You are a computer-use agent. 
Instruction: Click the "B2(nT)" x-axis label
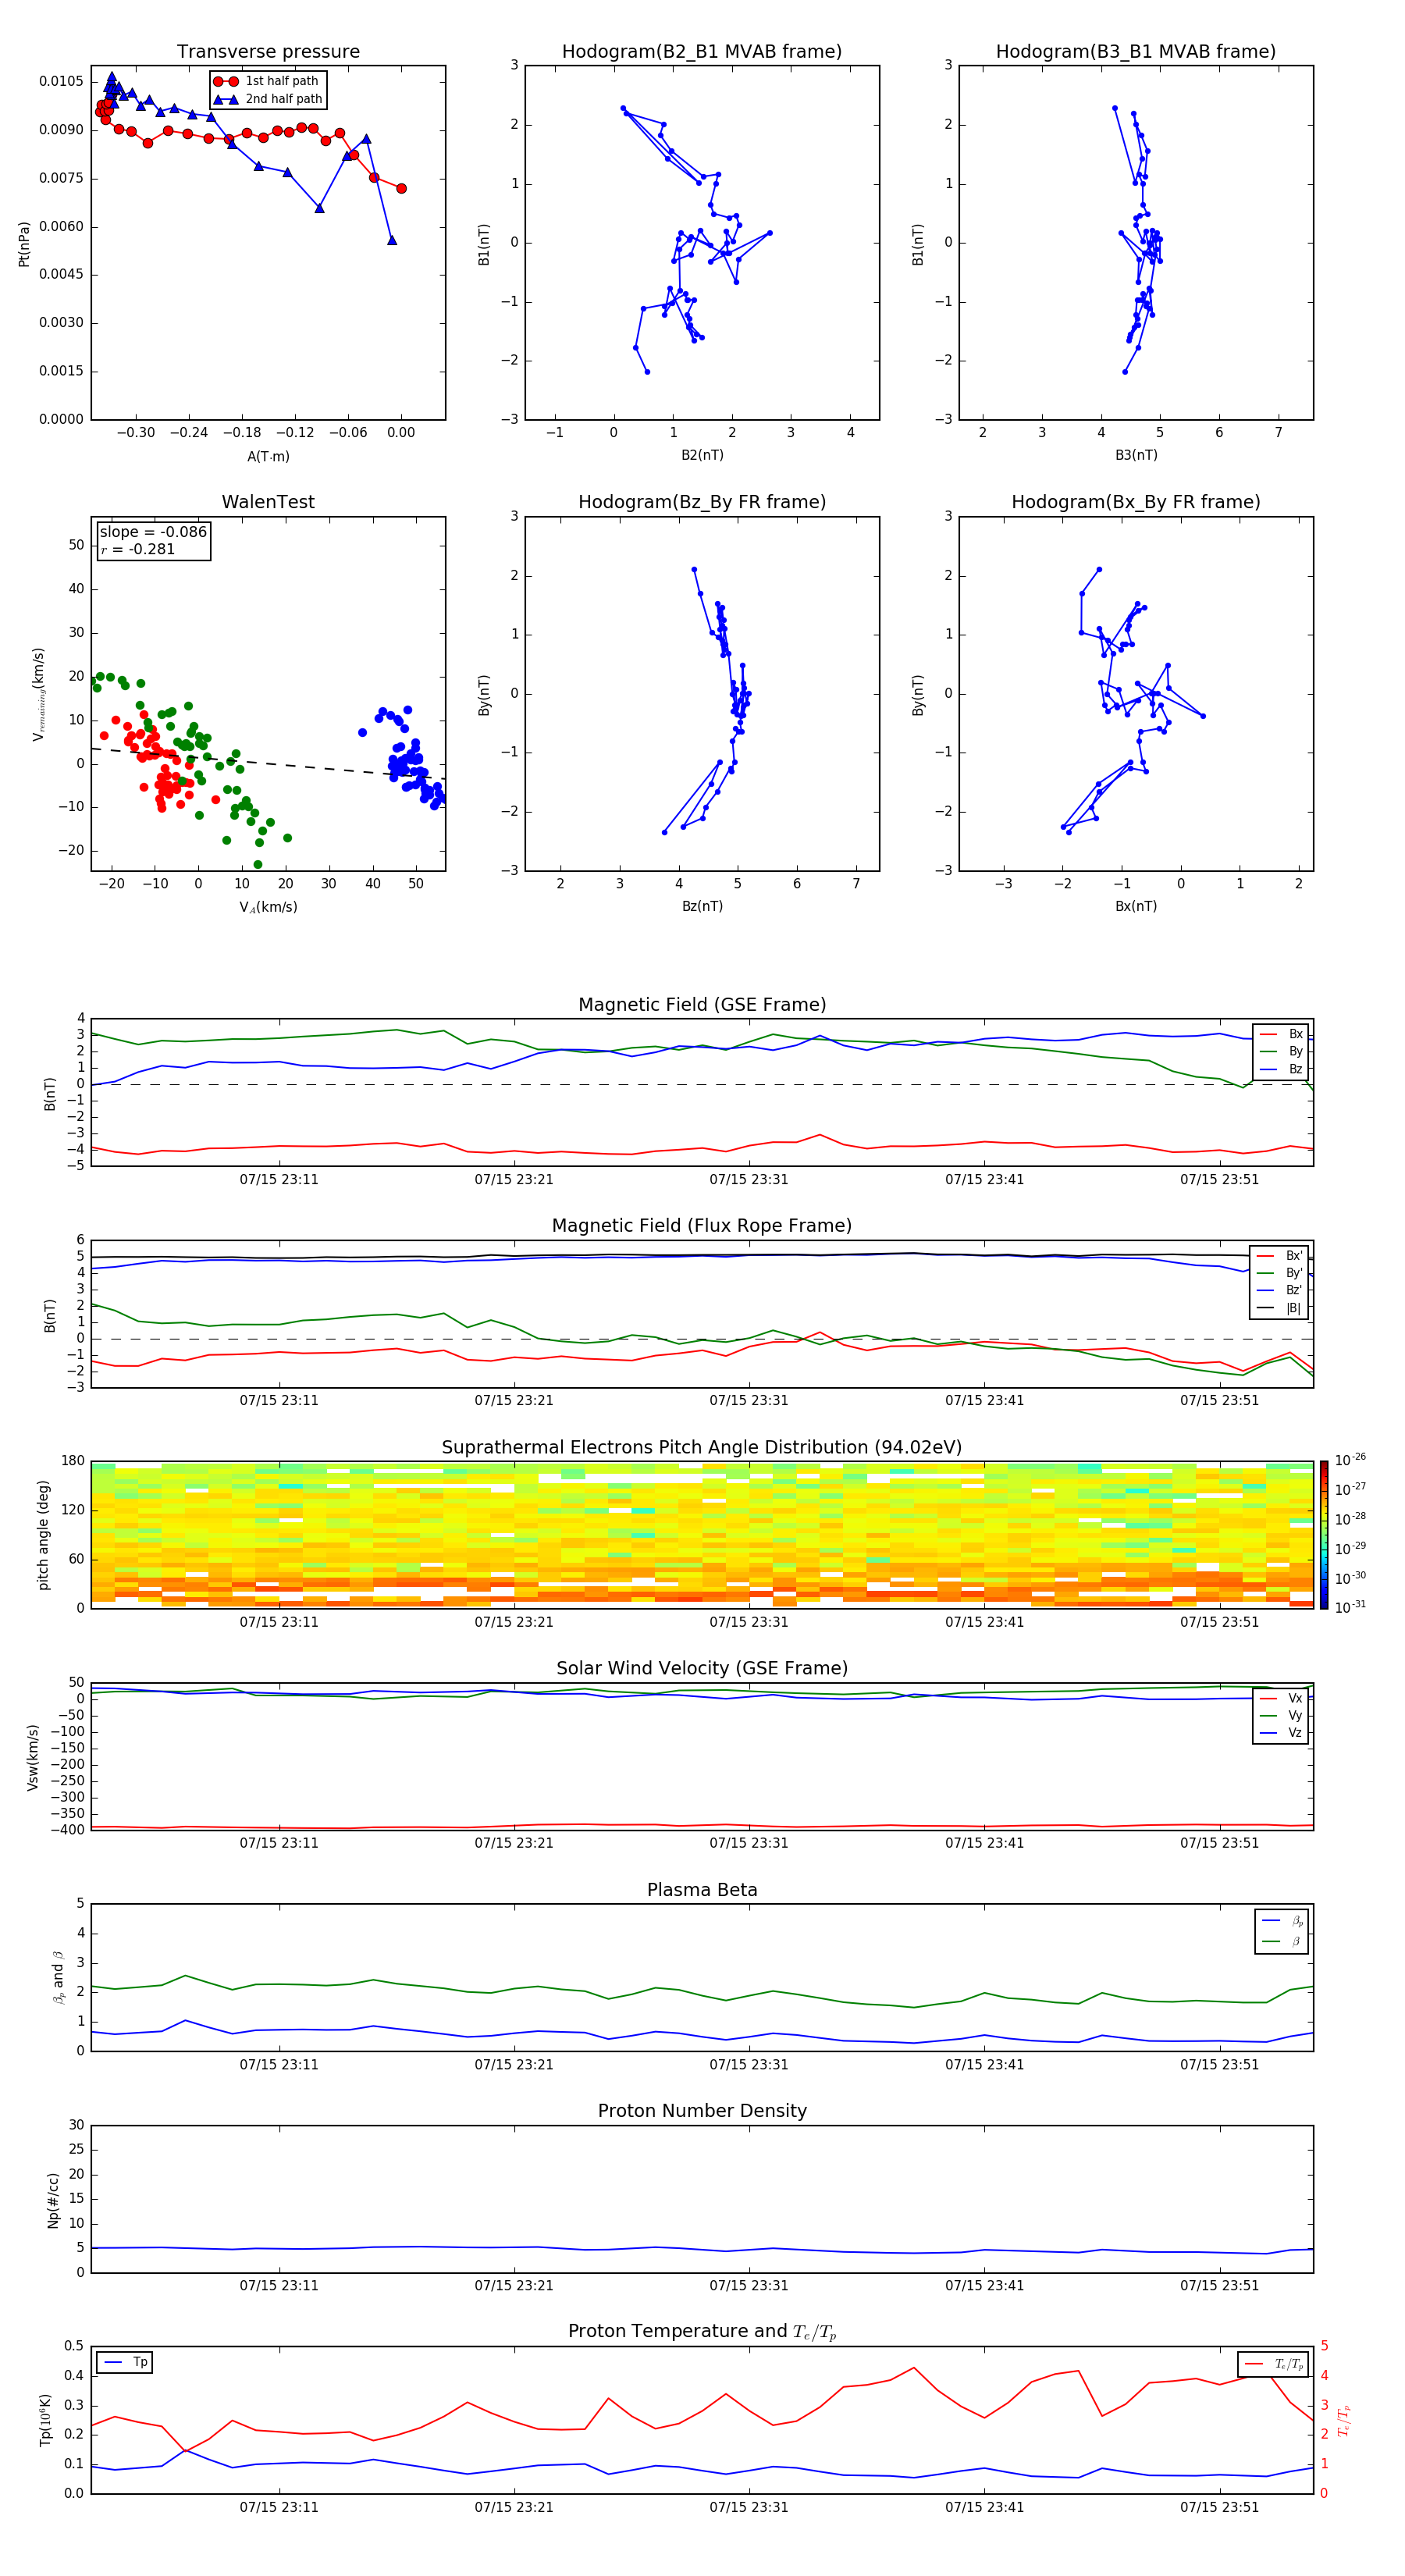(x=702, y=455)
